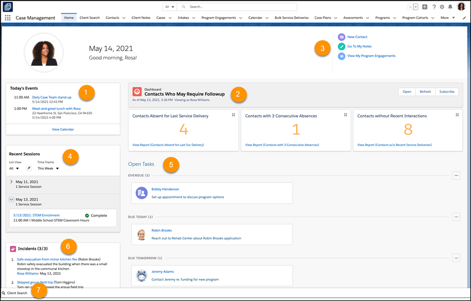
Task: View report for Contacts Absent for Last Svc Delivery
Action: (168, 145)
